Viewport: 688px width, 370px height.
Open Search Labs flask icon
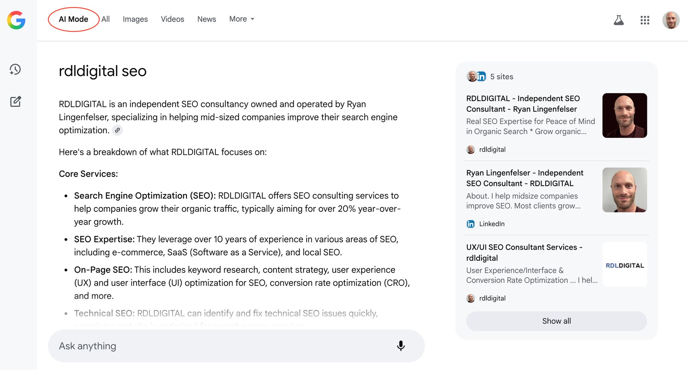tap(618, 20)
